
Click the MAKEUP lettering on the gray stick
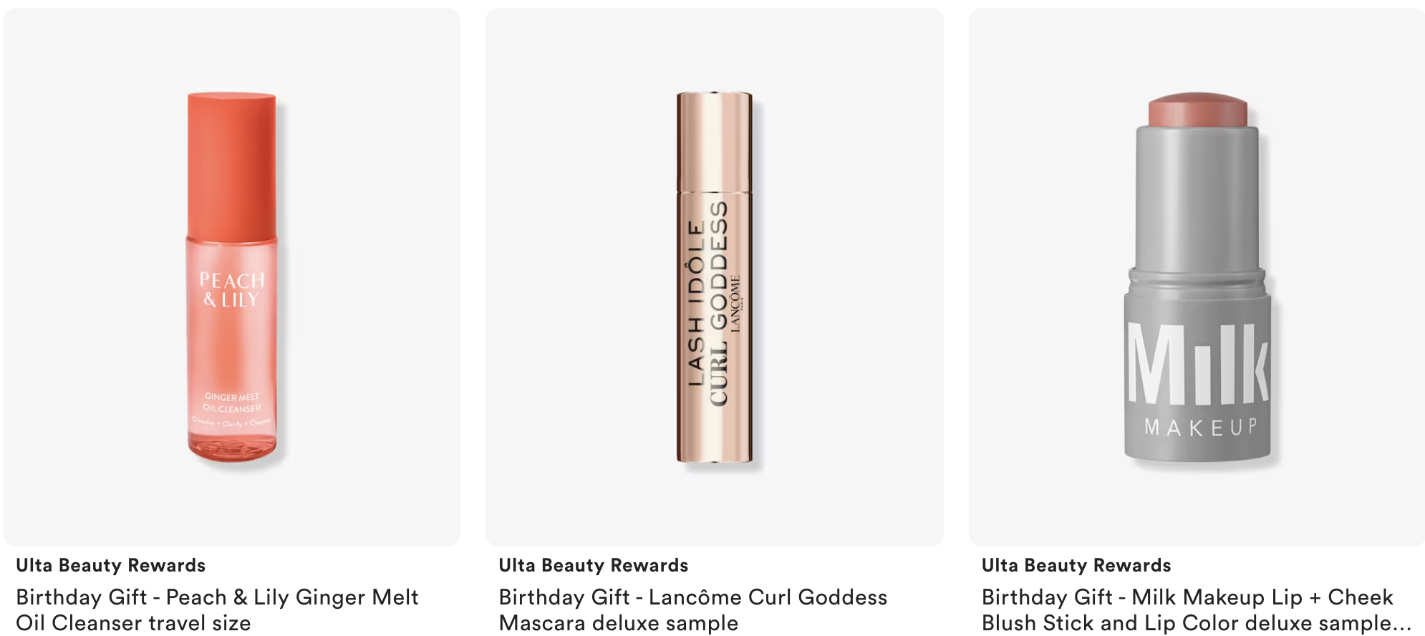[1201, 428]
